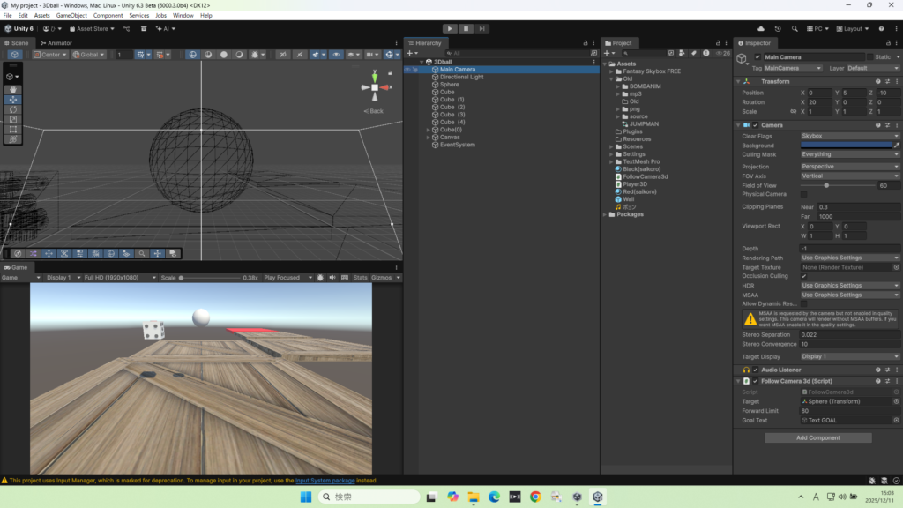Select the Rect tool in Scene view
The height and width of the screenshot is (508, 903).
click(x=12, y=129)
